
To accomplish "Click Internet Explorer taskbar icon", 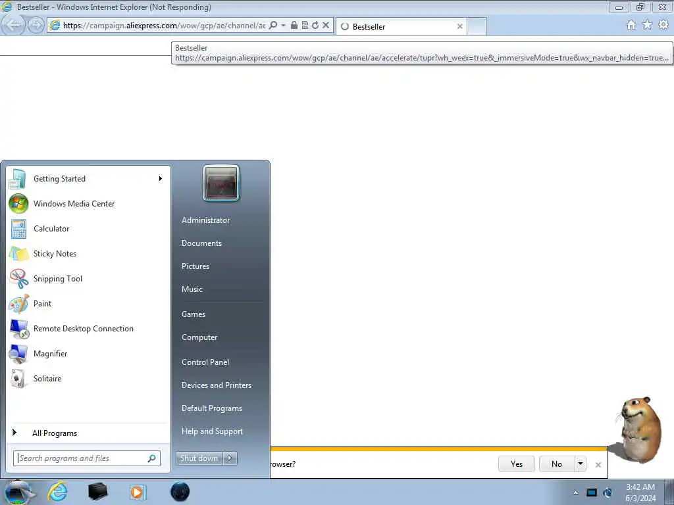I will [58, 492].
